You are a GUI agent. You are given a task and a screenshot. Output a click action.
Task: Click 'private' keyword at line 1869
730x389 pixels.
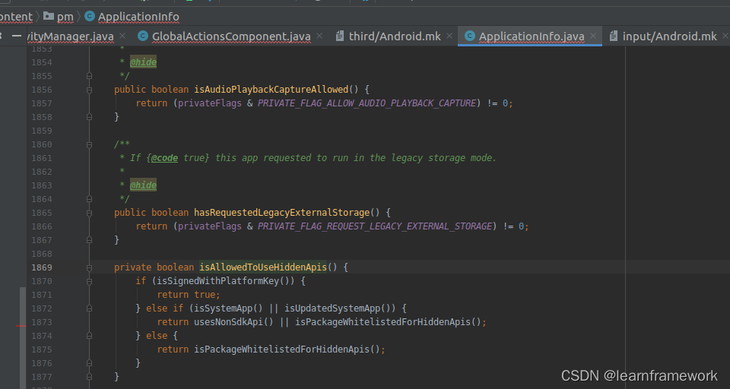[x=132, y=267]
